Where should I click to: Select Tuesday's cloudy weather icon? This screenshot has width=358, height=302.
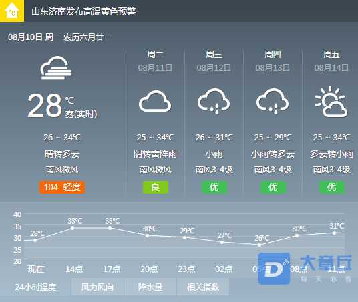155,101
